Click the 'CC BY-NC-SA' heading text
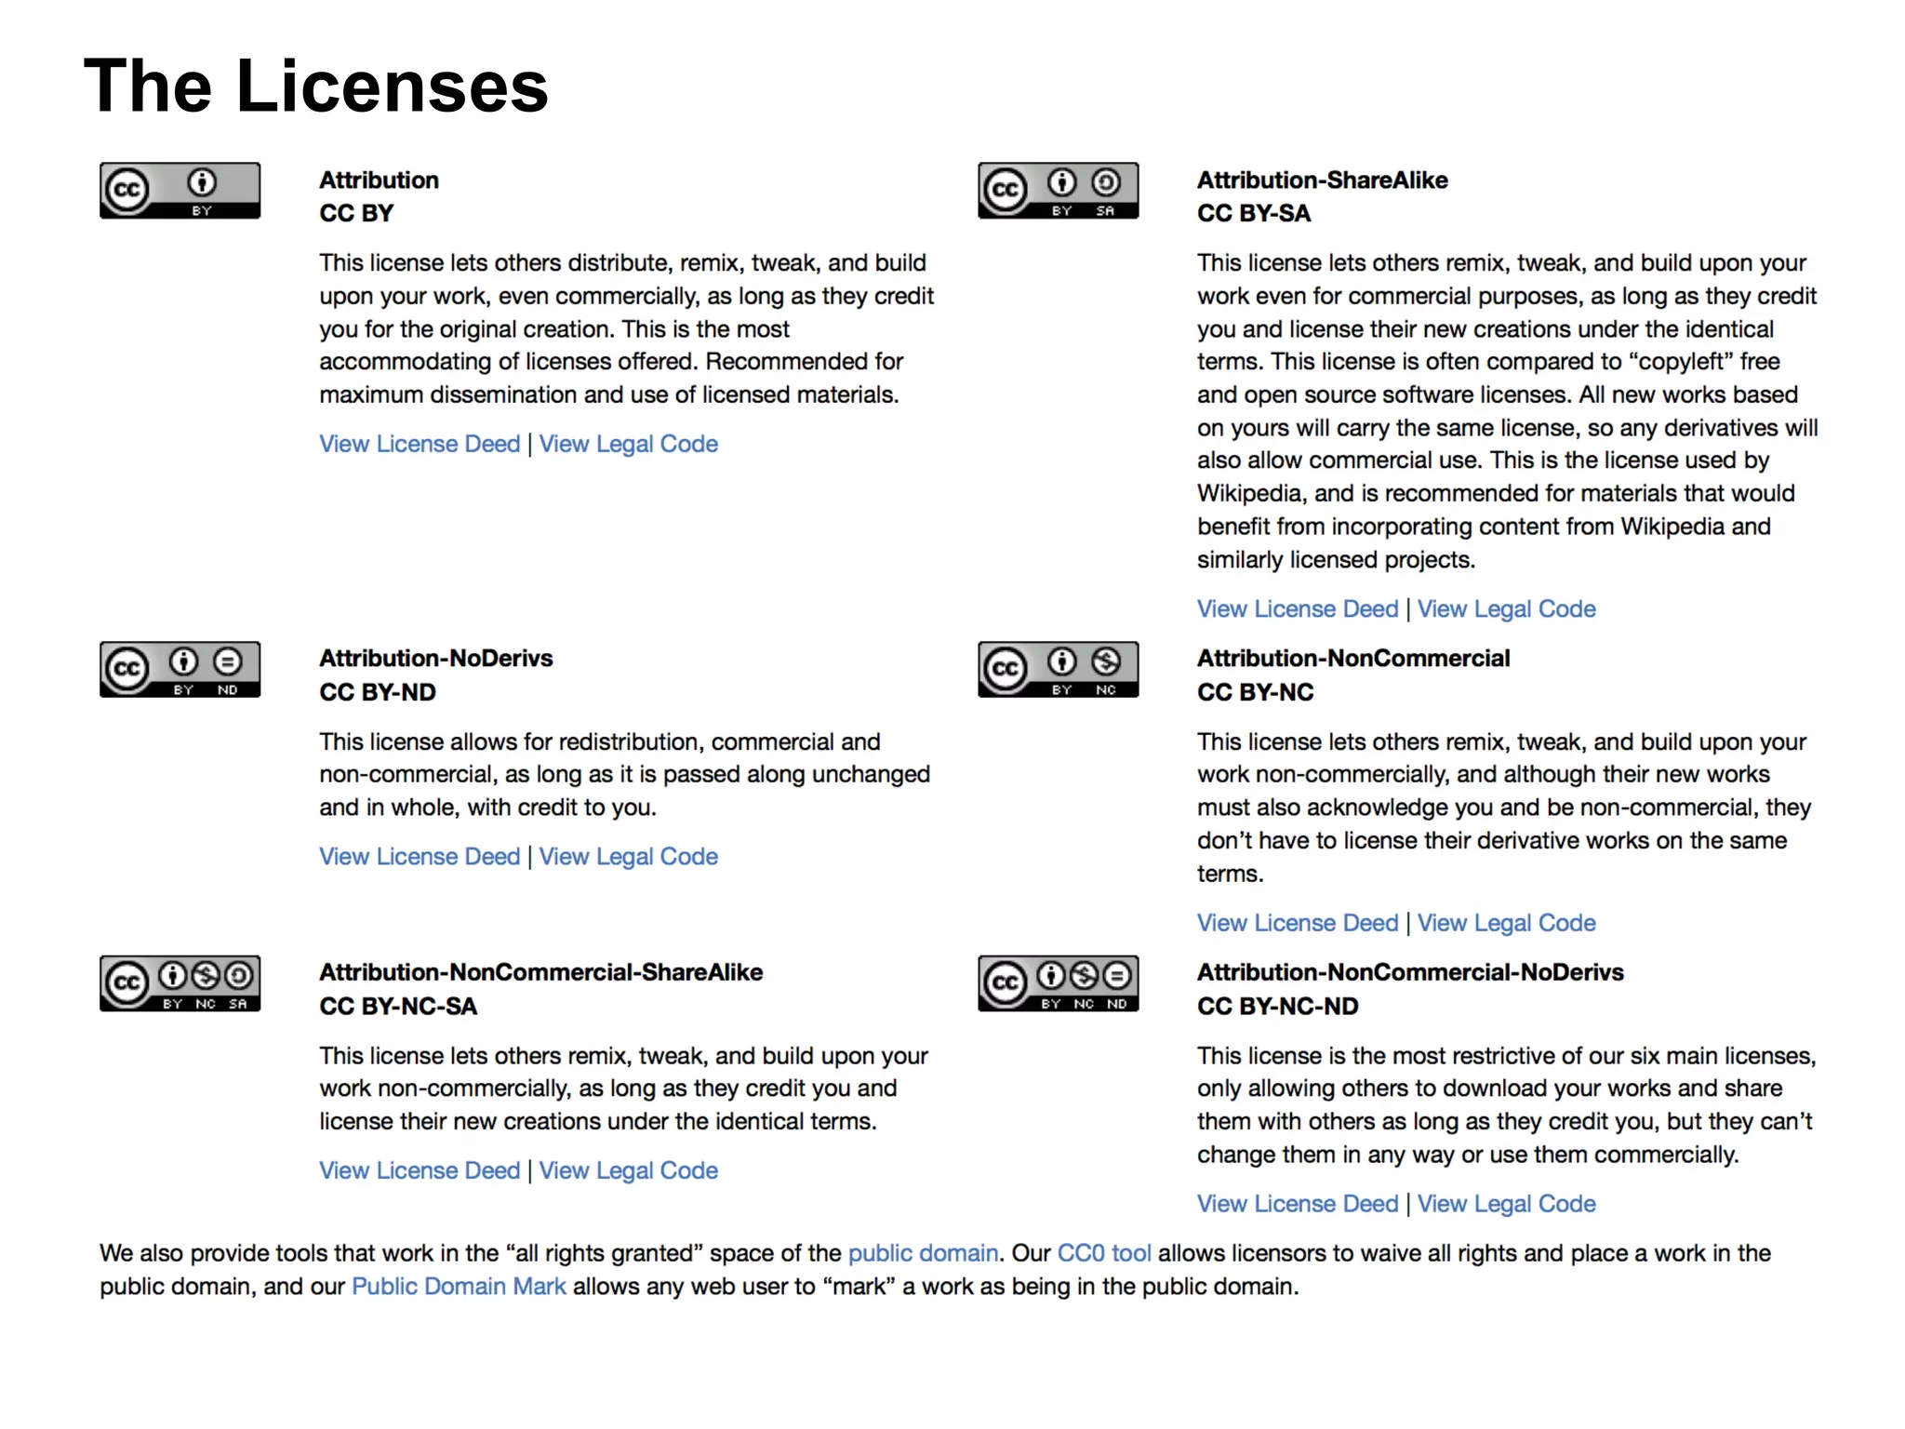The width and height of the screenshot is (1905, 1429). (398, 1007)
